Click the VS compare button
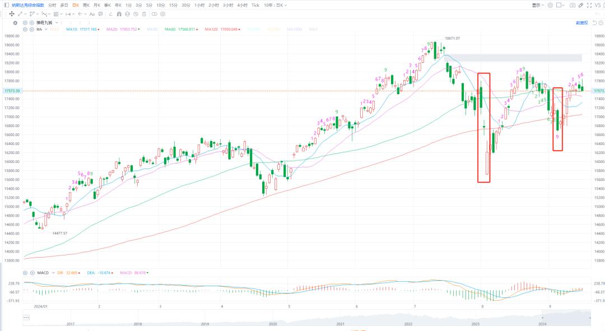The width and height of the screenshot is (605, 331). click(x=597, y=5)
